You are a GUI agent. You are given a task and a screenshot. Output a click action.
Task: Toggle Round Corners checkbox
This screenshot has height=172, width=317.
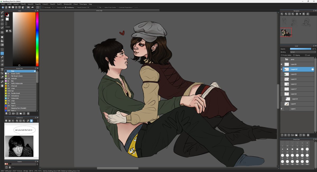point(76,7)
